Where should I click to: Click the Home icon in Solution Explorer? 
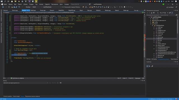pyautogui.click(x=152, y=13)
